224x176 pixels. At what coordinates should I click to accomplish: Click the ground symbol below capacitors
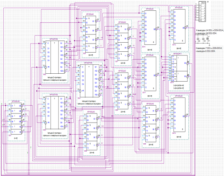(210, 45)
